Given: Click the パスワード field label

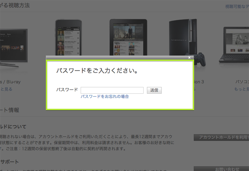Looking at the screenshot, I should pos(67,90).
